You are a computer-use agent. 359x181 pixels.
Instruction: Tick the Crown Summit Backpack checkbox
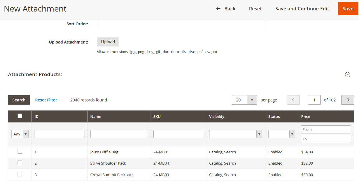20,174
